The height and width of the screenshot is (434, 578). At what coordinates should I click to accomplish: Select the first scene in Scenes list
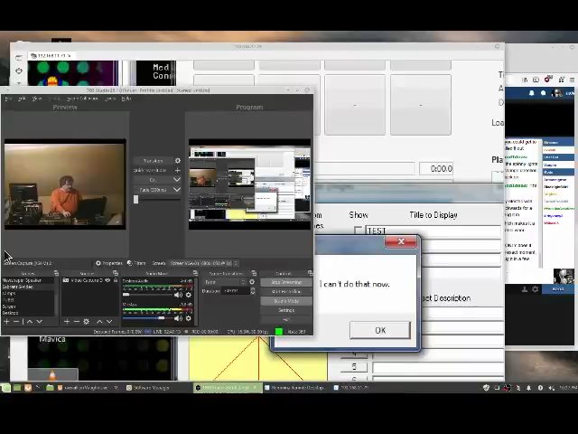[28, 280]
